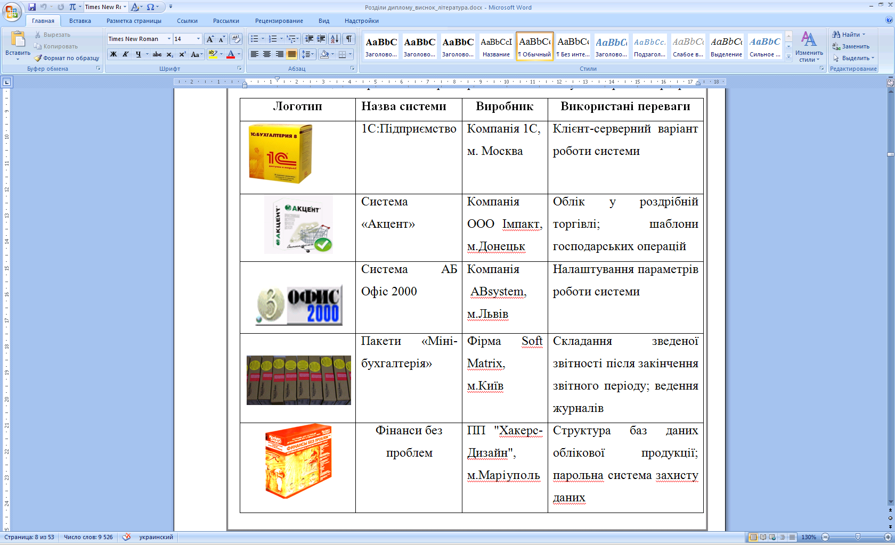
Task: Click the tab selector on the ruler
Action: coord(6,82)
